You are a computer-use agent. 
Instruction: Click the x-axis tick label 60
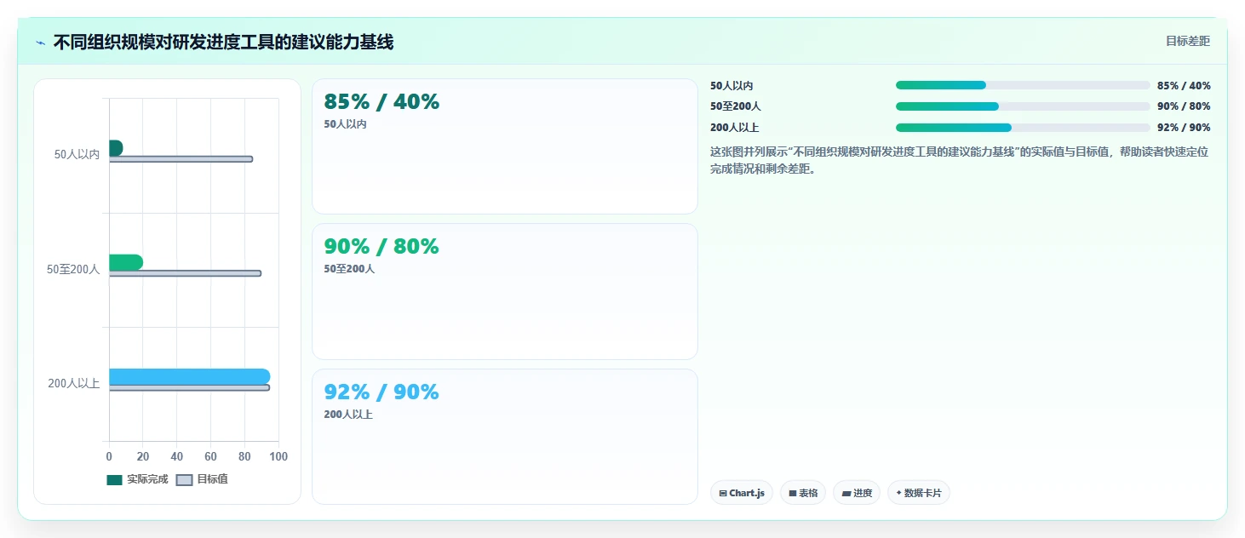pos(210,457)
